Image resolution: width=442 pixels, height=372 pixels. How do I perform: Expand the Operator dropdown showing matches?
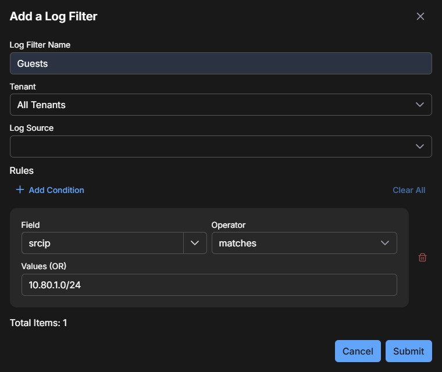pos(297,243)
